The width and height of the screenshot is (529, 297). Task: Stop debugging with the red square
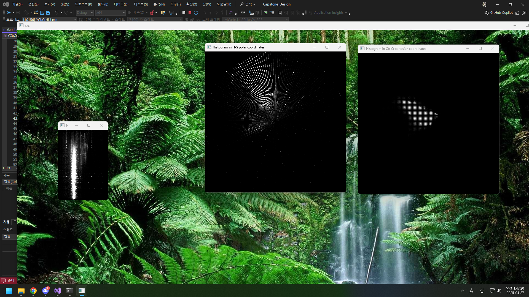190,13
